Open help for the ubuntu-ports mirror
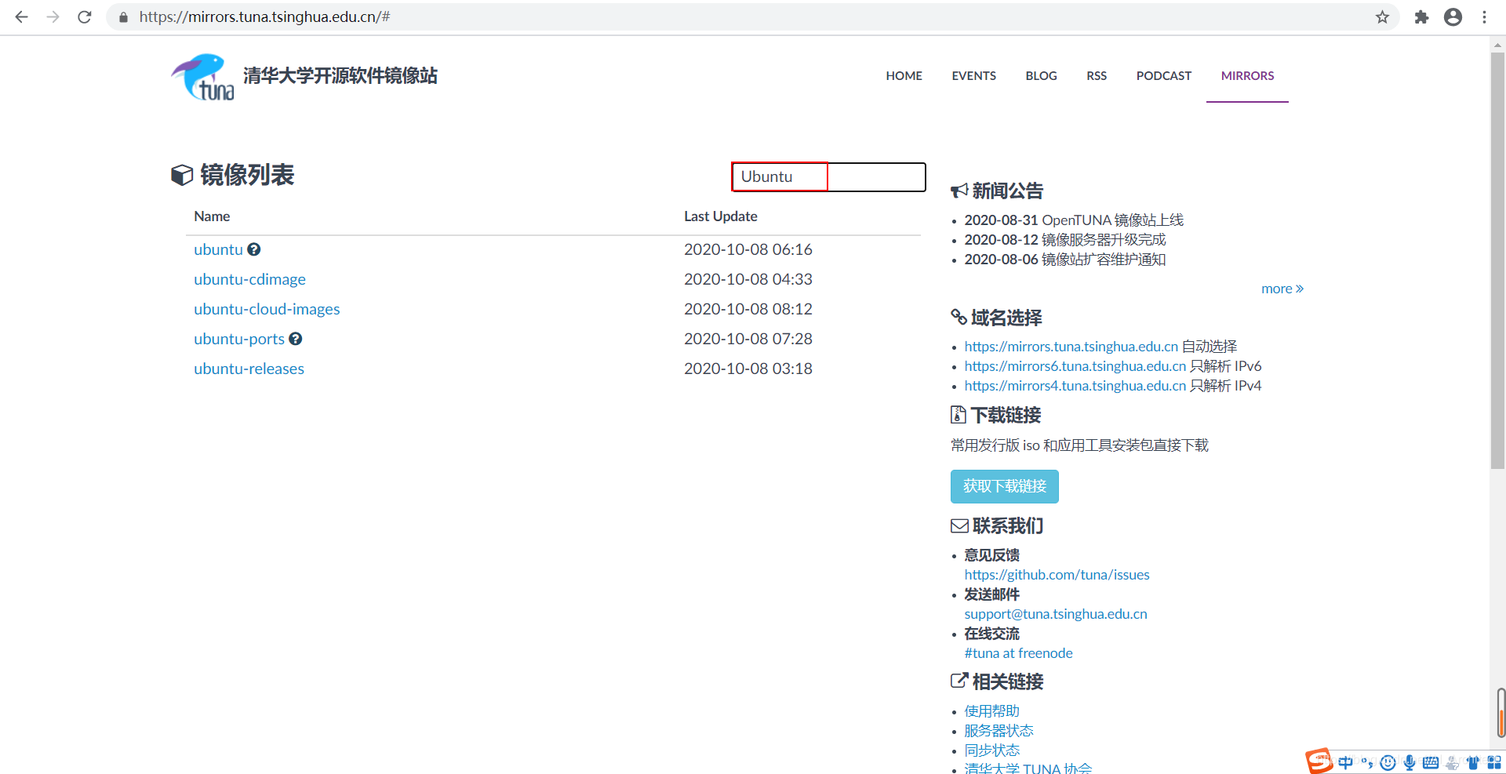 296,339
